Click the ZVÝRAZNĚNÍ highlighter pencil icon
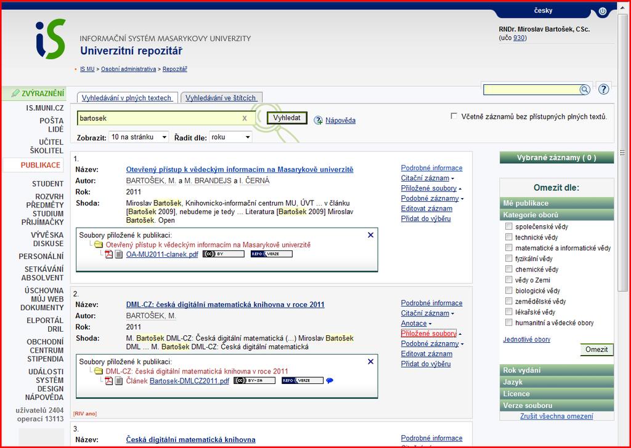The image size is (631, 448). (15, 93)
